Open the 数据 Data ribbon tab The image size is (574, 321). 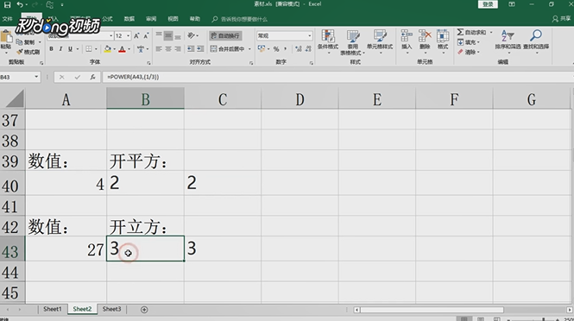pos(129,19)
